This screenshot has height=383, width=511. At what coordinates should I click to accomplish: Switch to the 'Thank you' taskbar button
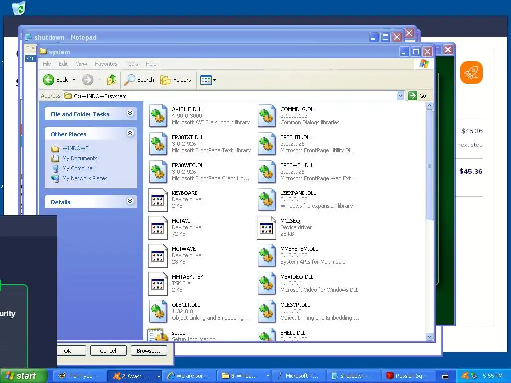click(x=79, y=376)
